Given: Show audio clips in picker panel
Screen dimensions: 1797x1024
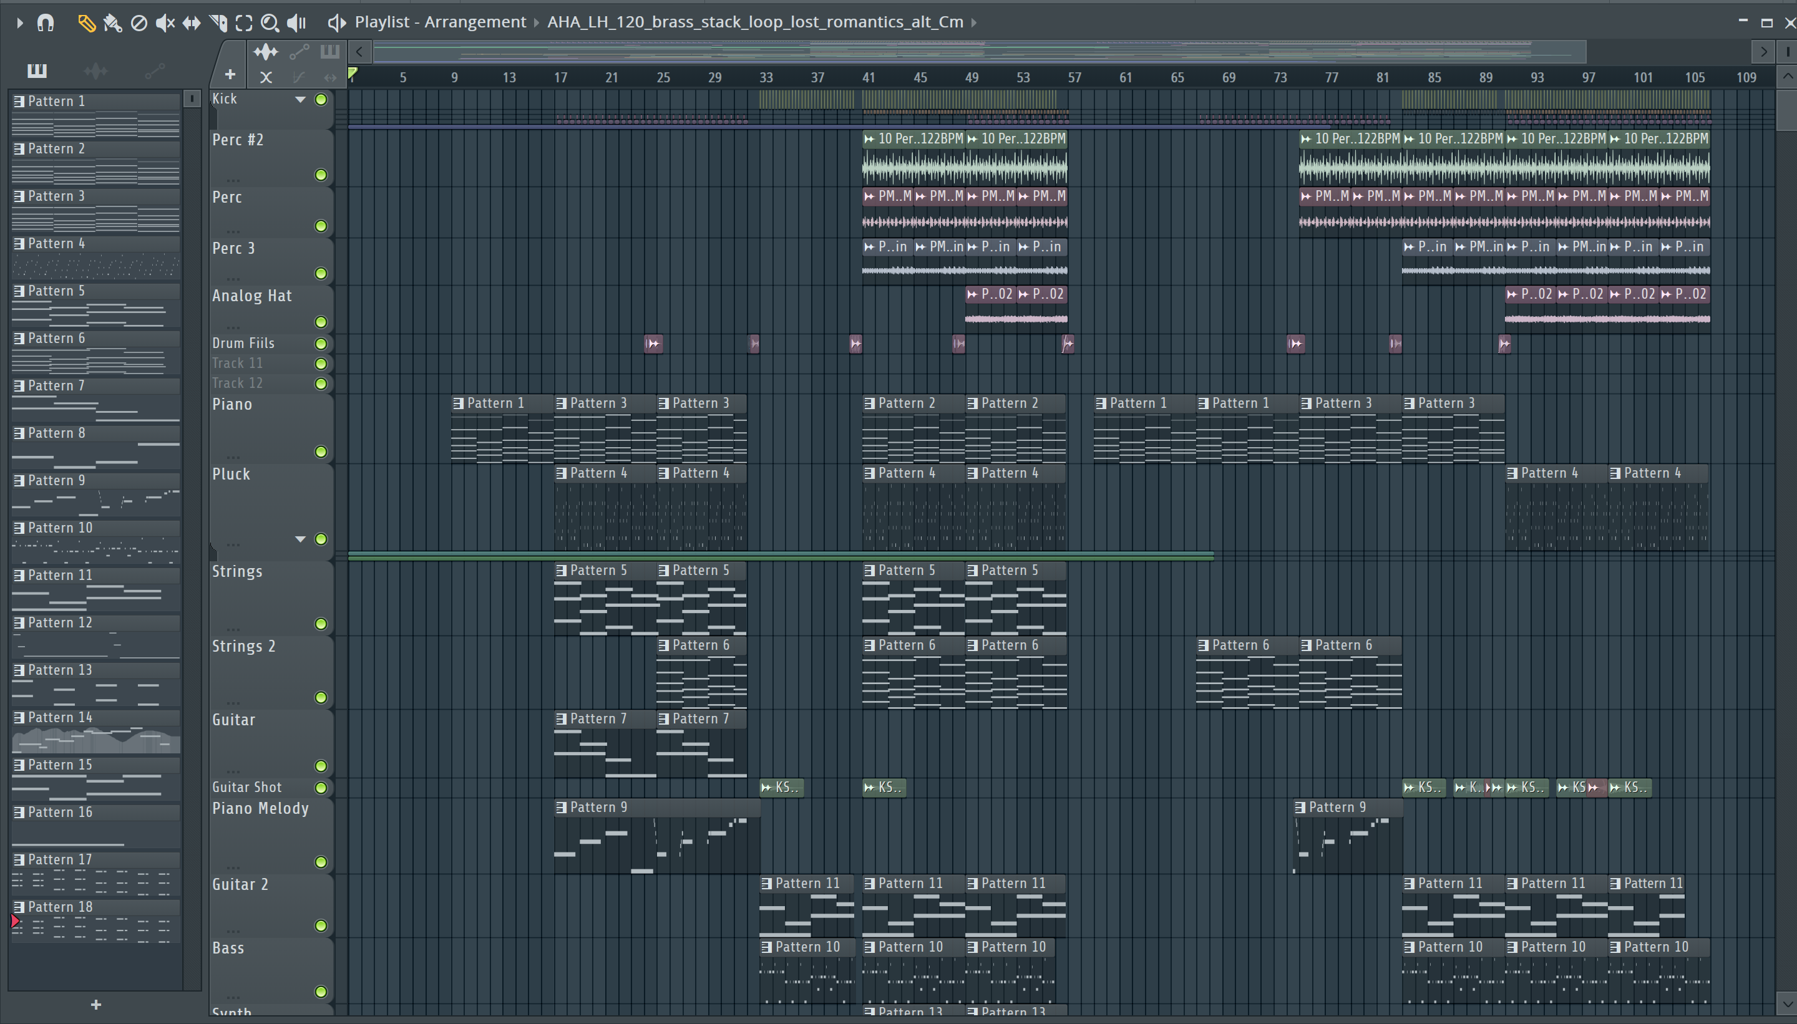Looking at the screenshot, I should coord(95,70).
